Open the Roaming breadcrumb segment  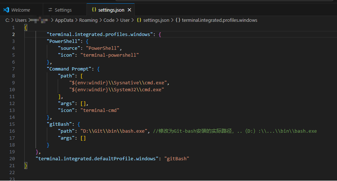(88, 20)
